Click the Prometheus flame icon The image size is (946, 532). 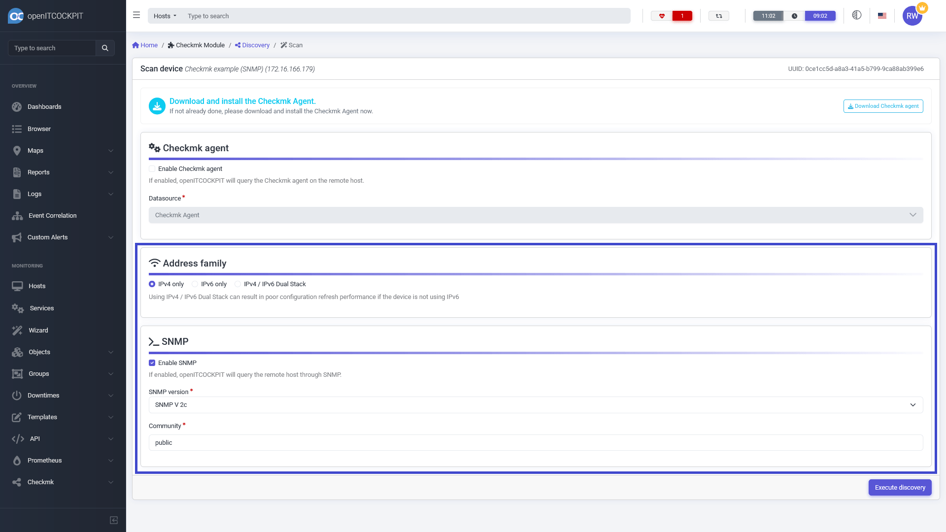pos(17,461)
